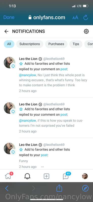Image resolution: width=93 pixels, height=202 pixels.
Task: Star third notification's Add to favorites
Action: pos(21,149)
